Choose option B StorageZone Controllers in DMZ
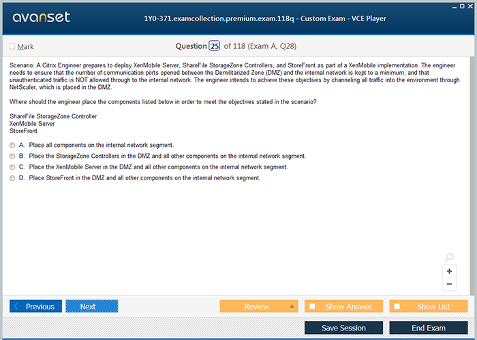 pyautogui.click(x=12, y=156)
